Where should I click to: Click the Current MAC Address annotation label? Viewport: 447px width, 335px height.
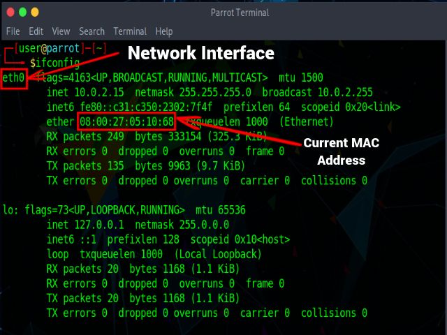coord(340,151)
